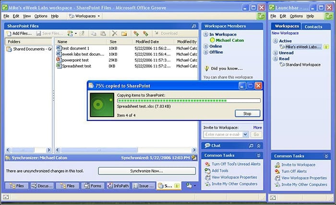Collapse Common Tasks in the Launchbar
The height and width of the screenshot is (205, 336).
326,156
